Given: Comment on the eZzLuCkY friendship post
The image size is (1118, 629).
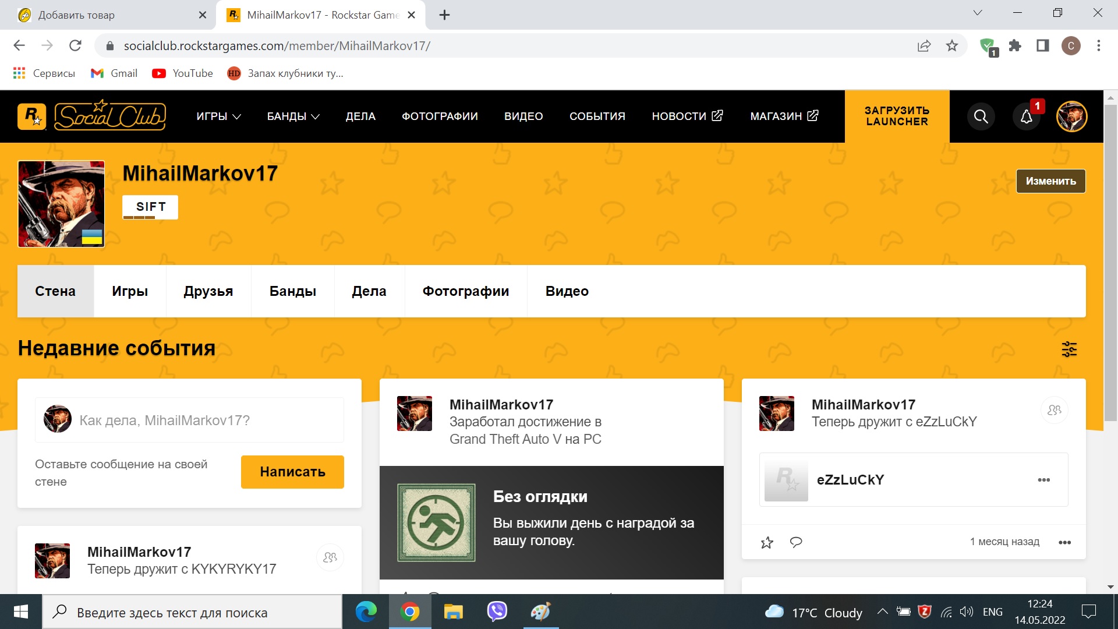Looking at the screenshot, I should [x=796, y=542].
